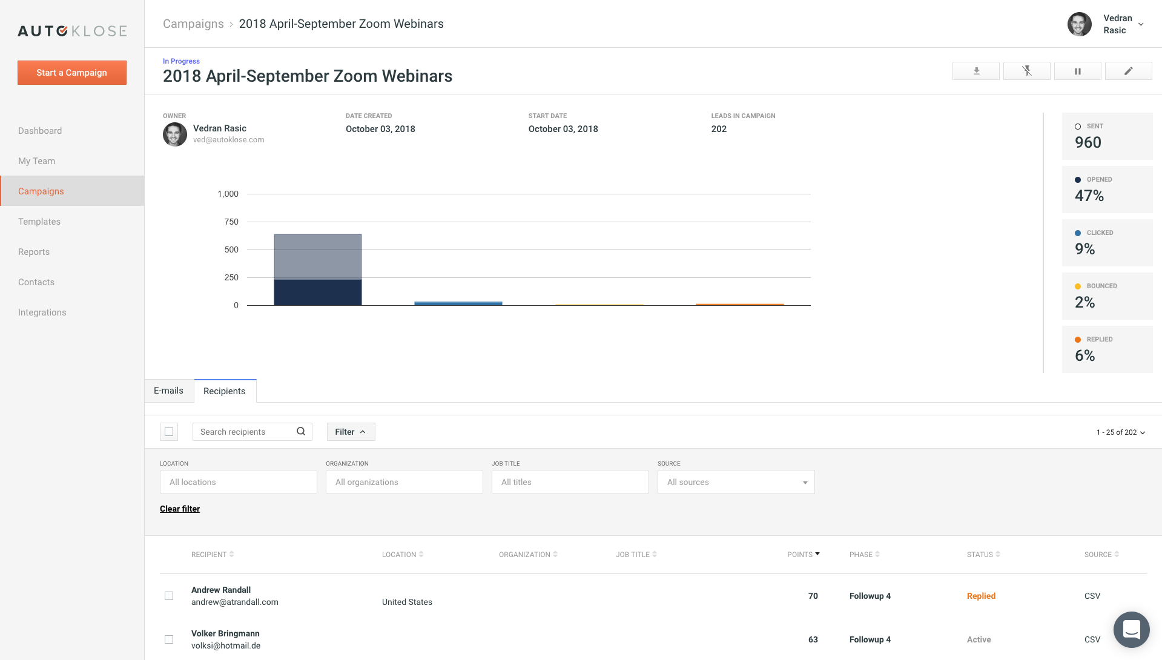Open the All sources dropdown

coord(736,482)
